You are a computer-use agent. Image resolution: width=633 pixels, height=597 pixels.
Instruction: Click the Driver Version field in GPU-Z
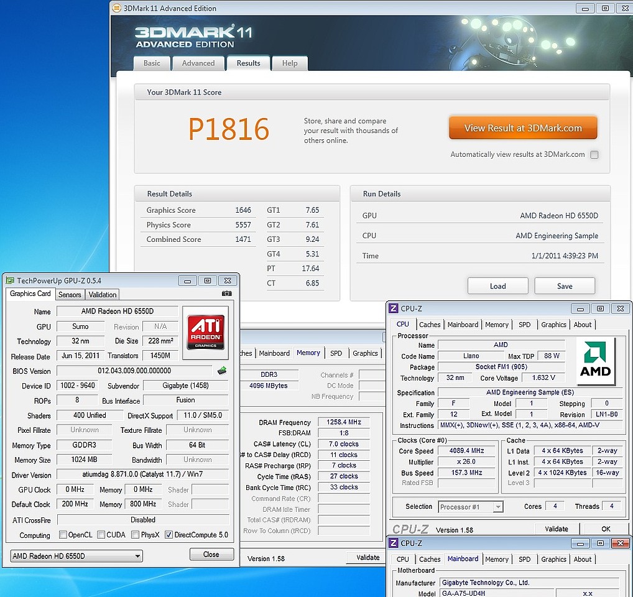pyautogui.click(x=142, y=474)
